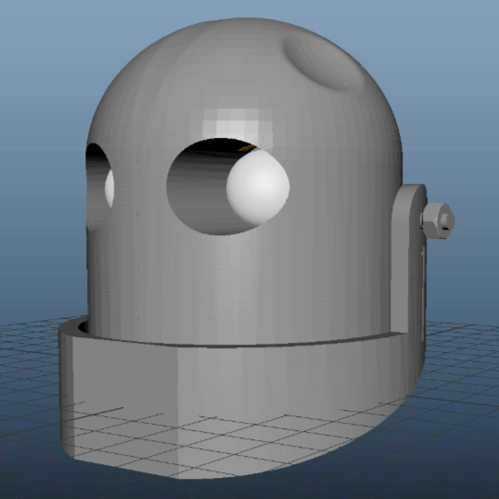Click the grid floor right of the model
This screenshot has width=499, height=499.
click(x=461, y=366)
